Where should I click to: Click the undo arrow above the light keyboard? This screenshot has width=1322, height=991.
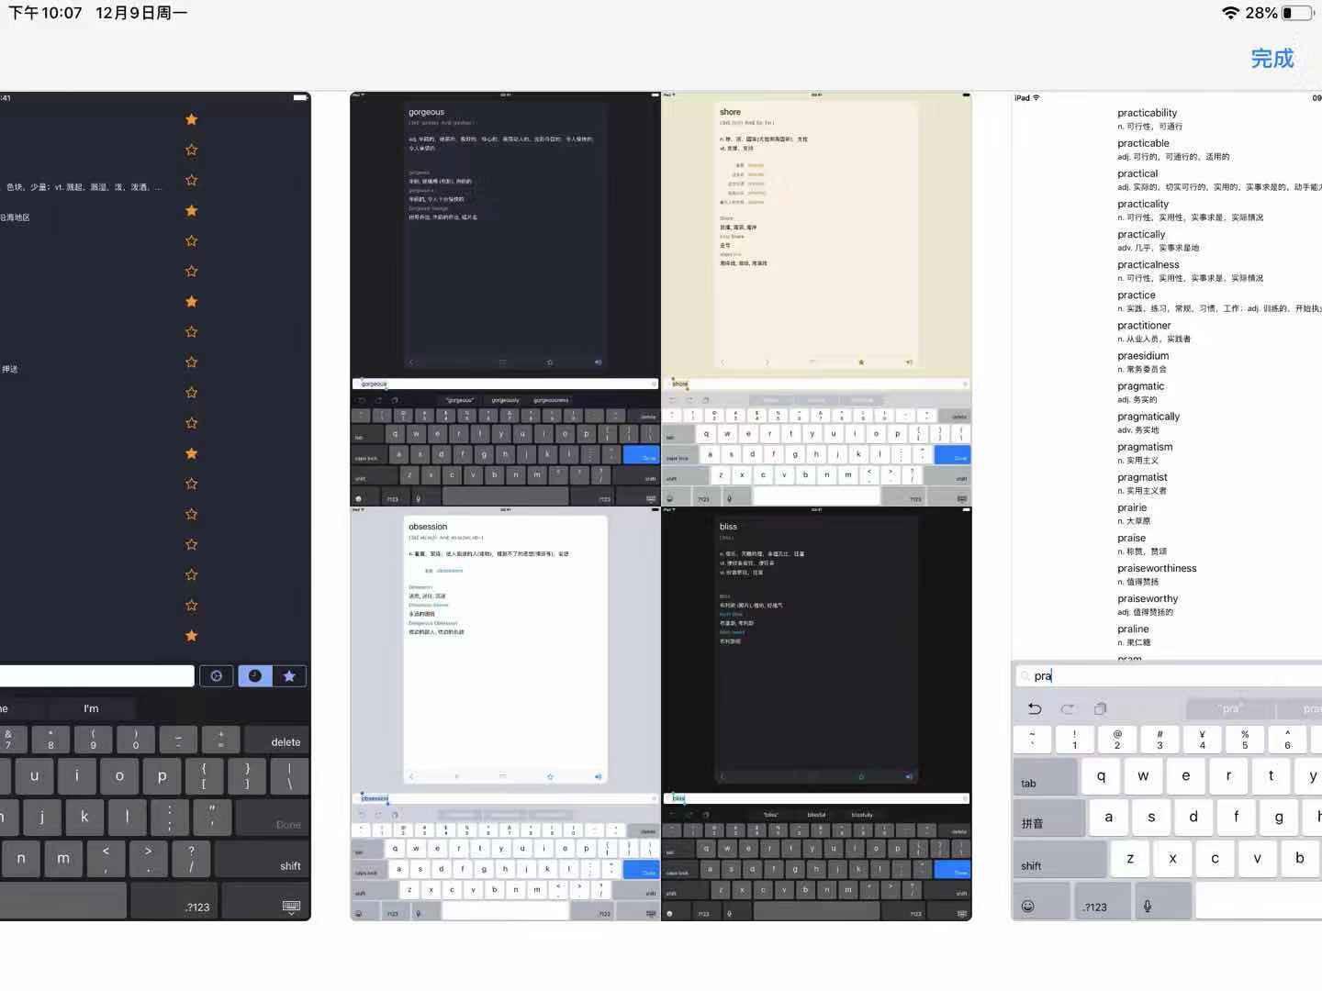(1035, 708)
